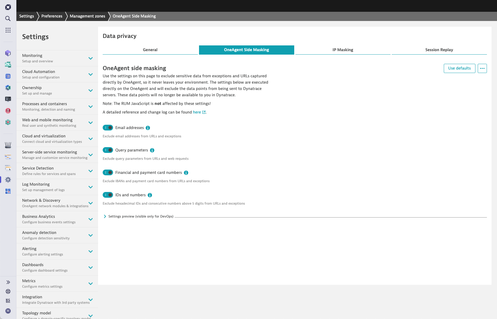Open the Preferences breadcrumb item
This screenshot has width=497, height=319.
point(52,16)
